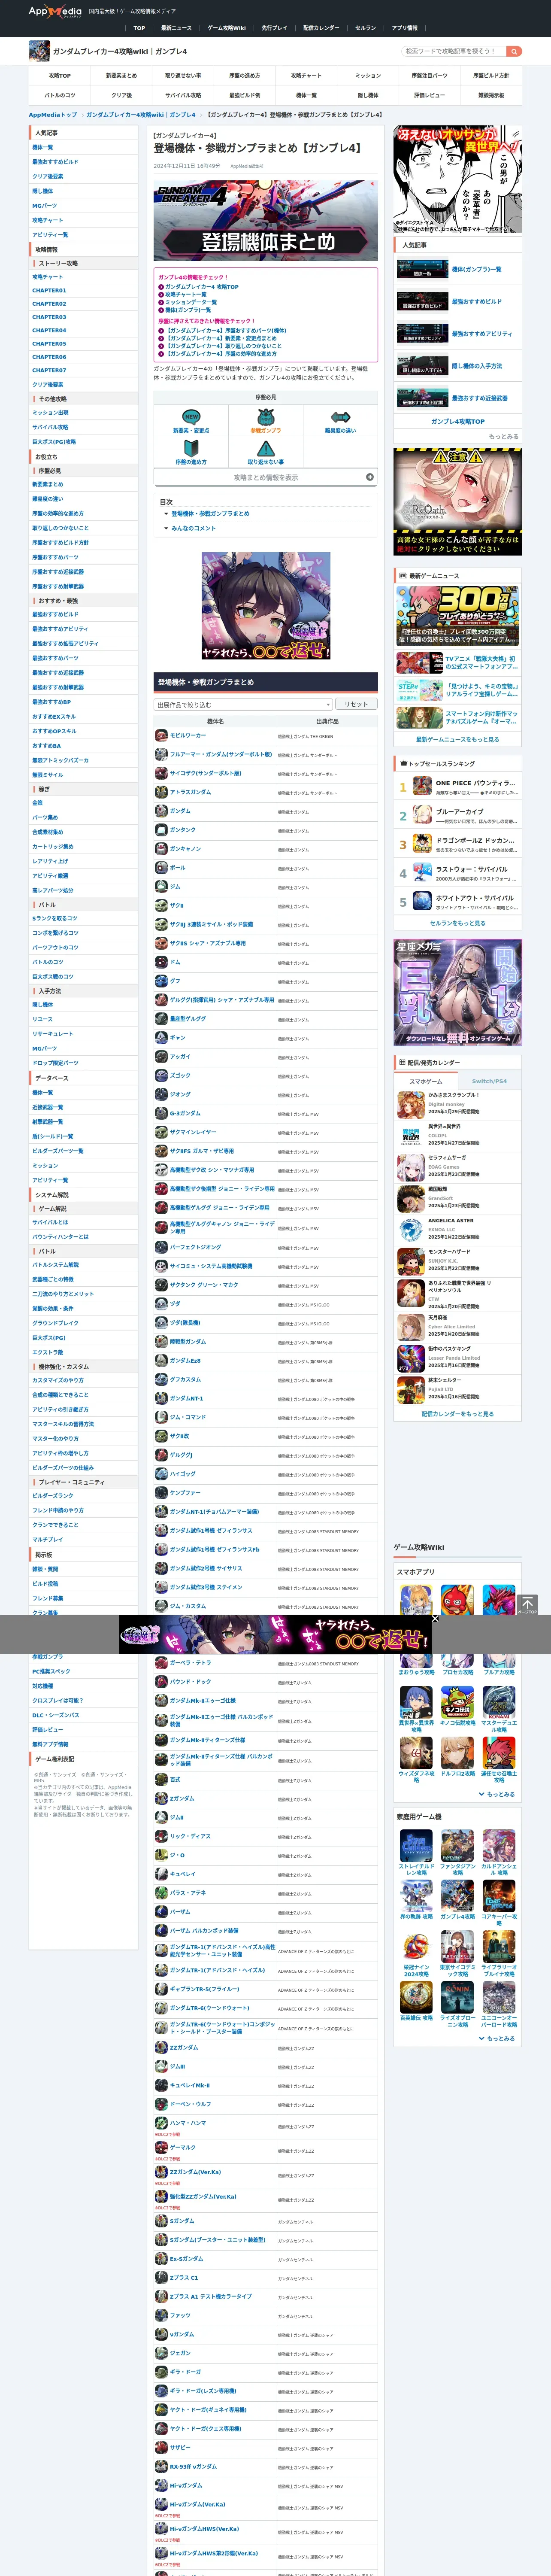This screenshot has height=2576, width=551.
Task: Click the 登場機体まとめ header image
Action: (265, 220)
